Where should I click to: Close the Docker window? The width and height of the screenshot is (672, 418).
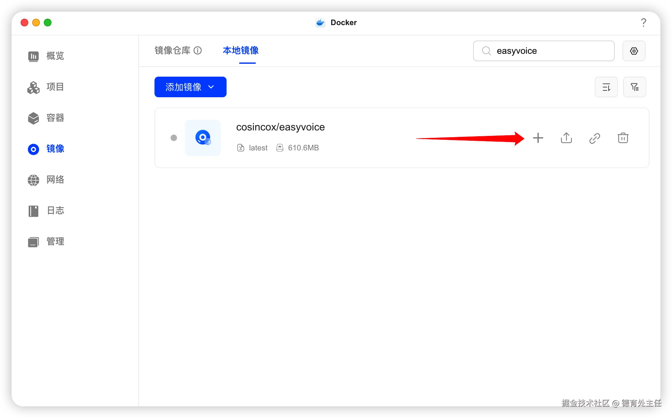pos(24,23)
